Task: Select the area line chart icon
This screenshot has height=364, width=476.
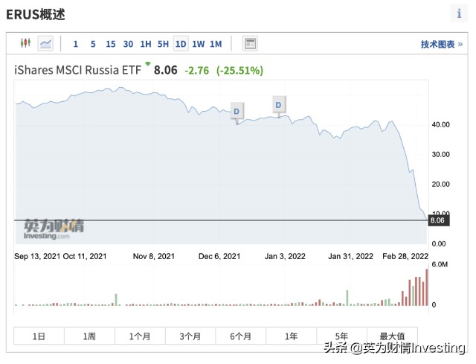Action: (45, 43)
